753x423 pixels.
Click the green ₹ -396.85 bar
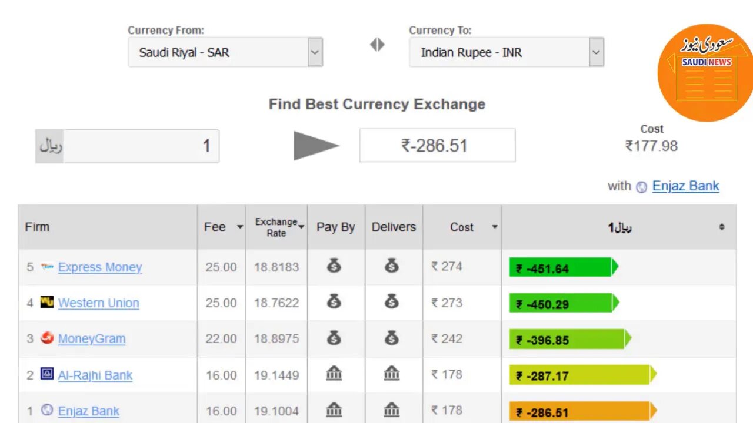point(571,339)
